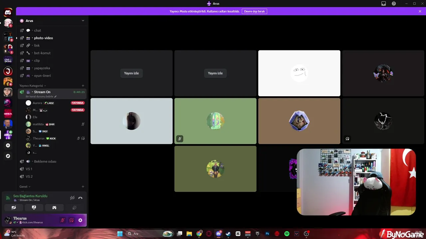Expand the Arus server dropdown menu

[x=83, y=21]
